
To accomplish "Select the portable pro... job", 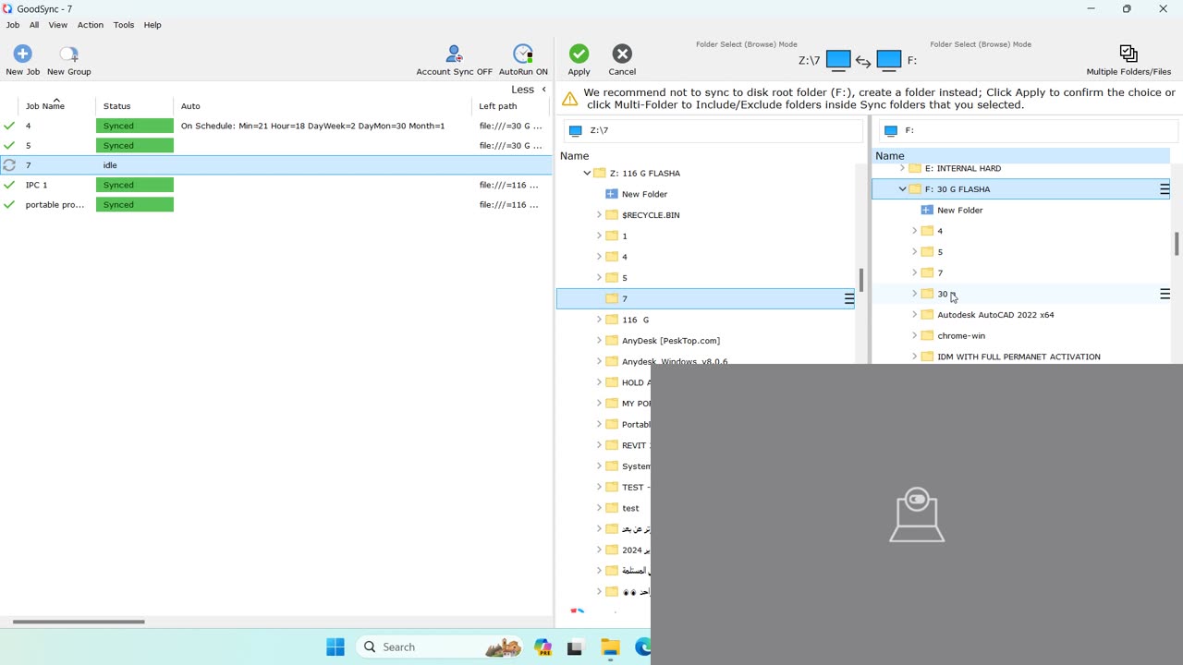I will pyautogui.click(x=276, y=204).
